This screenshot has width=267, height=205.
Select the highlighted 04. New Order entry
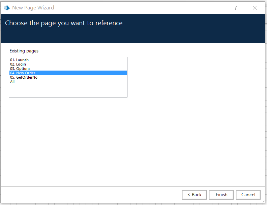click(68, 73)
